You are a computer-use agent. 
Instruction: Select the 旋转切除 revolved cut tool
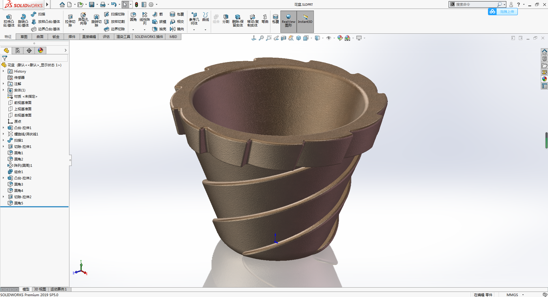pos(97,21)
